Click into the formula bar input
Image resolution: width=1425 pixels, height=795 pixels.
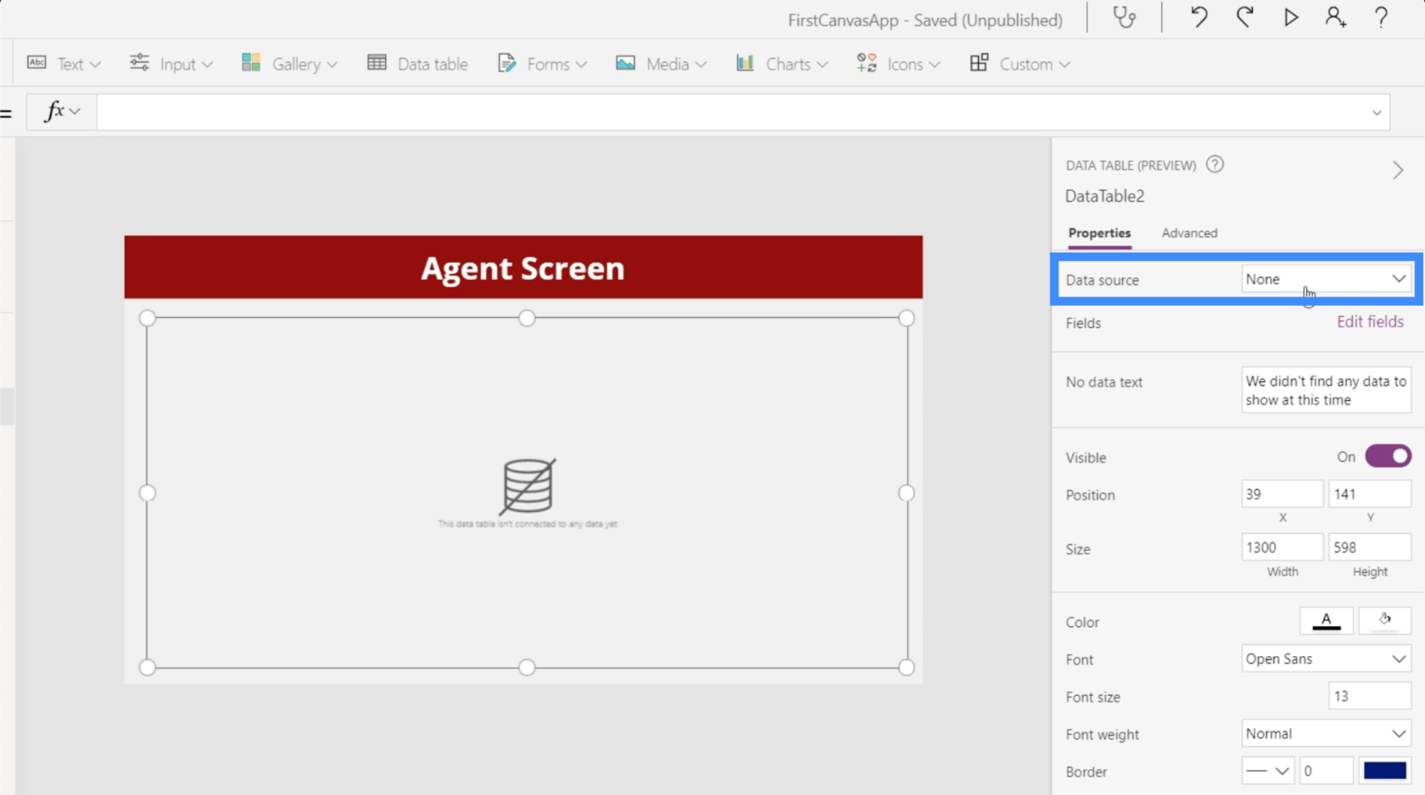point(729,112)
